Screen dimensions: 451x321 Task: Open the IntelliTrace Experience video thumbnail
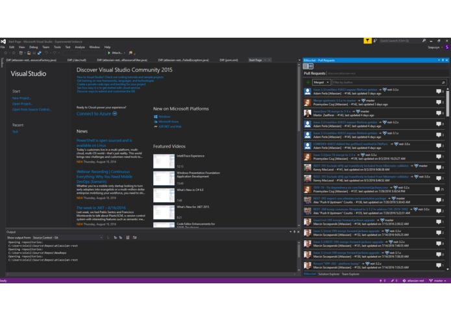pos(164,161)
